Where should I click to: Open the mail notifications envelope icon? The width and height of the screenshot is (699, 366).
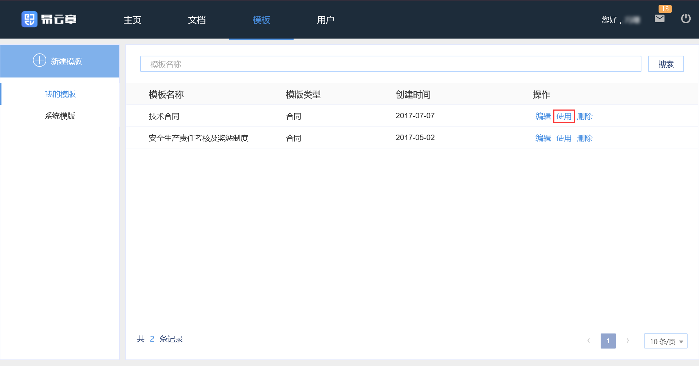point(659,19)
